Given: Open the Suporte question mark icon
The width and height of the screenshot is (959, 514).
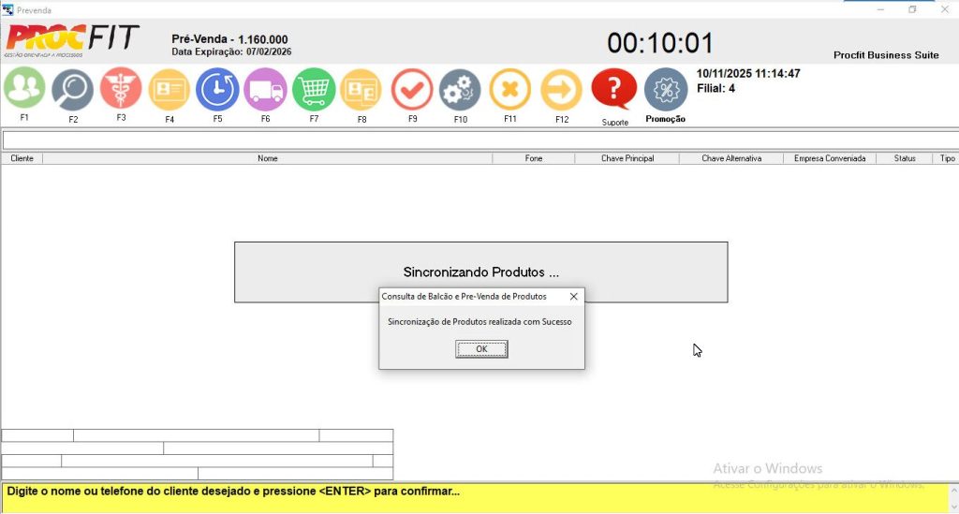Looking at the screenshot, I should (x=614, y=90).
